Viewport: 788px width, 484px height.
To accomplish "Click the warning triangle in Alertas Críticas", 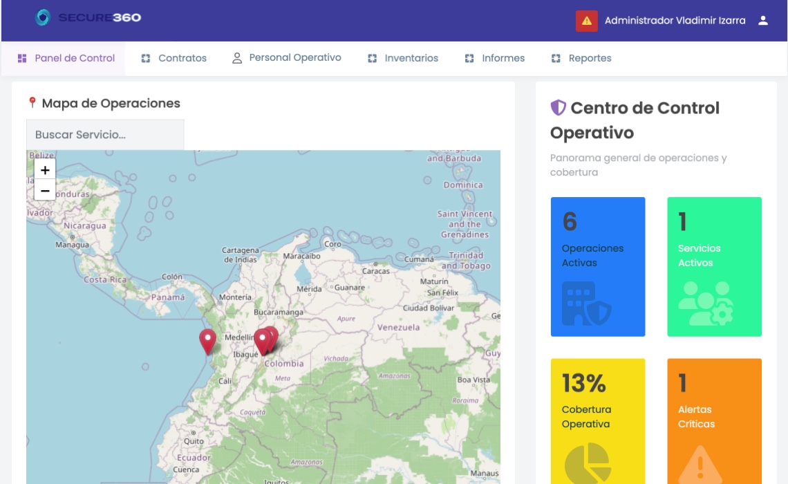I will tap(700, 465).
